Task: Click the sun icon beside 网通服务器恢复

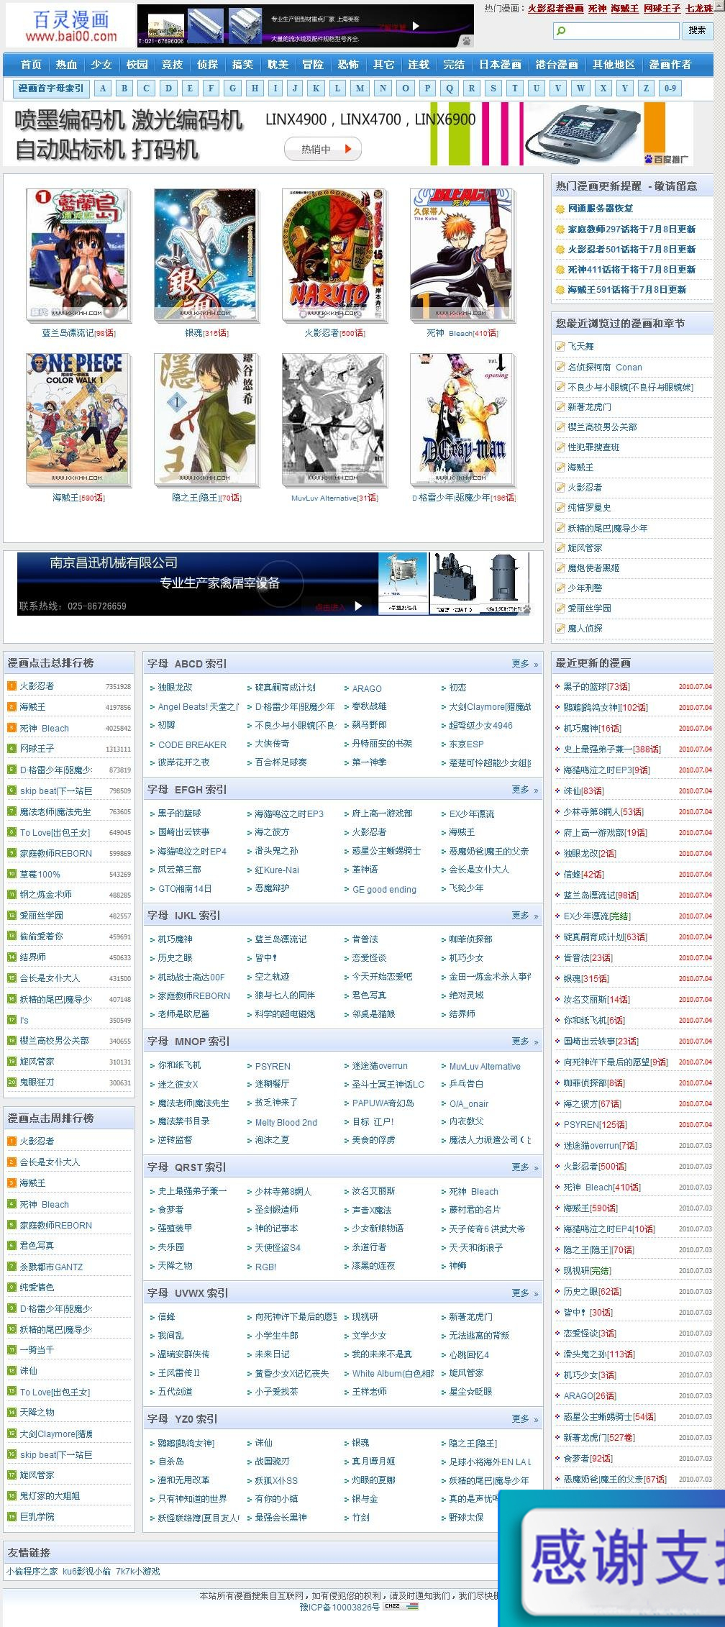Action: click(560, 209)
